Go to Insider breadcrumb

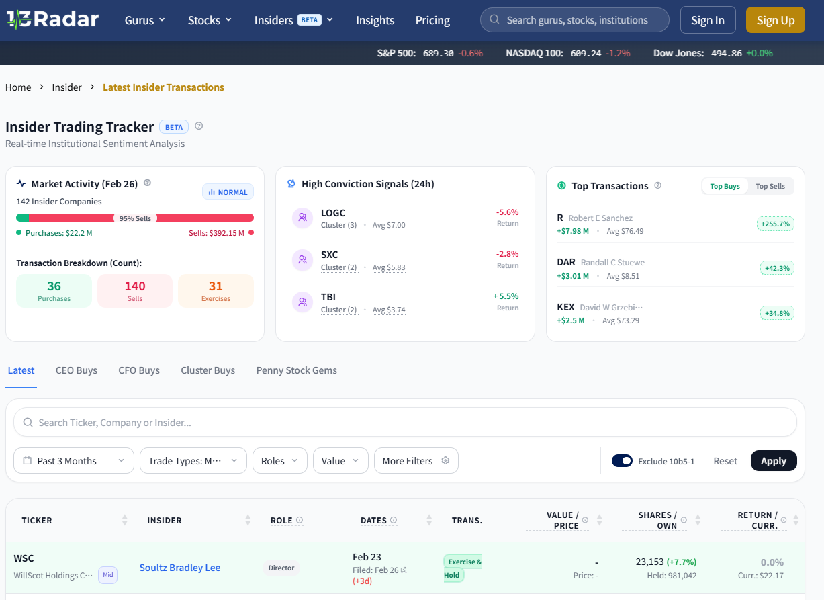point(67,87)
